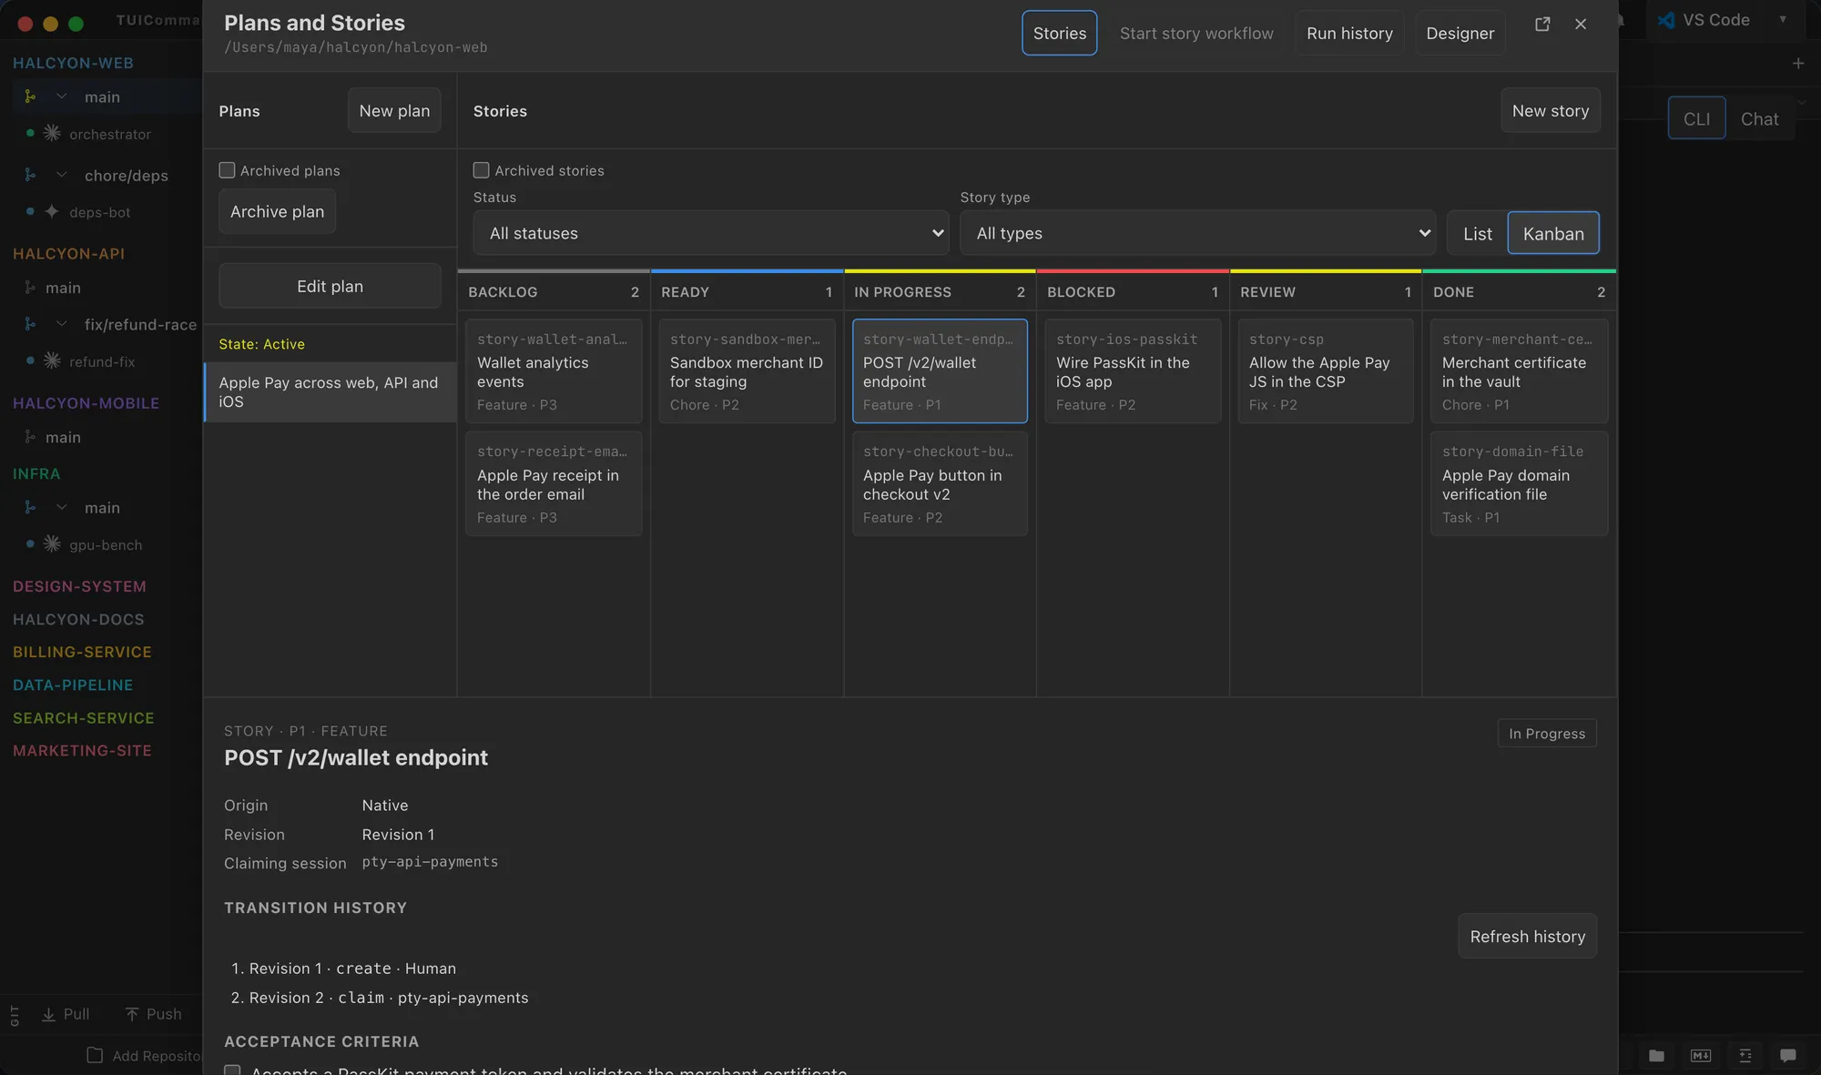Click the VS Code logo icon
This screenshot has width=1821, height=1075.
click(x=1666, y=20)
